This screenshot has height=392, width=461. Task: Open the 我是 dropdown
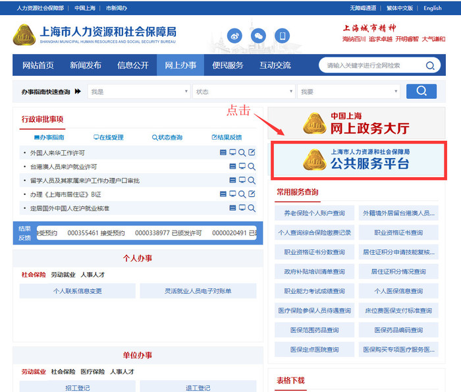[139, 92]
